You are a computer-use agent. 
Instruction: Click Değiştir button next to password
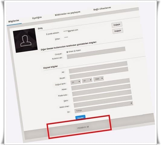[118, 31]
